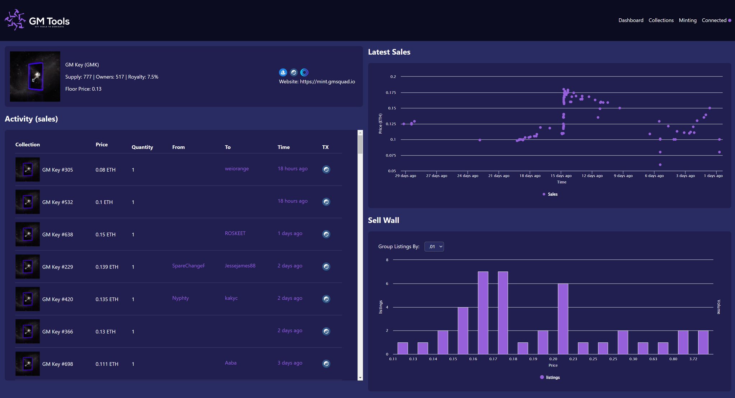The height and width of the screenshot is (398, 735).
Task: Open the Group Listings By dropdown
Action: (x=434, y=247)
